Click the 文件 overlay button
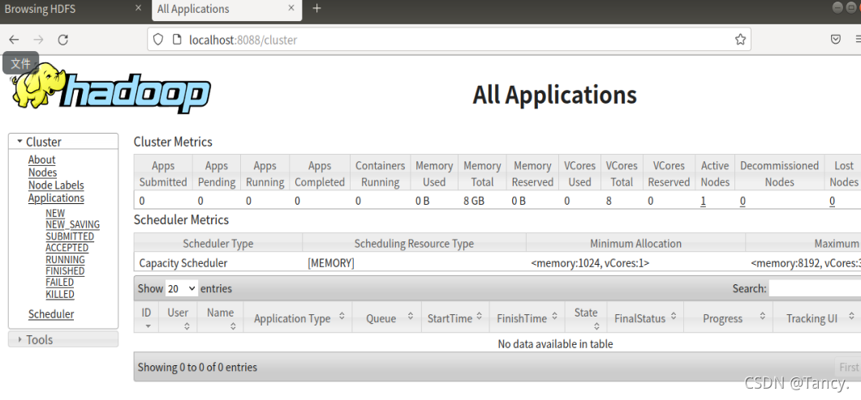The height and width of the screenshot is (400, 861). [x=21, y=63]
